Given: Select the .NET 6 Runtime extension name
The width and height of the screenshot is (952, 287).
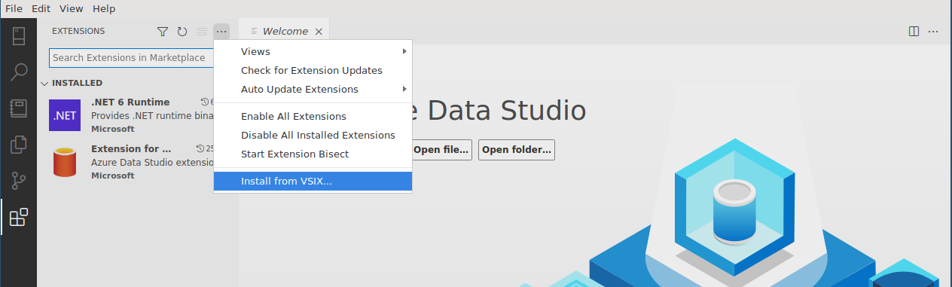Looking at the screenshot, I should tap(130, 102).
